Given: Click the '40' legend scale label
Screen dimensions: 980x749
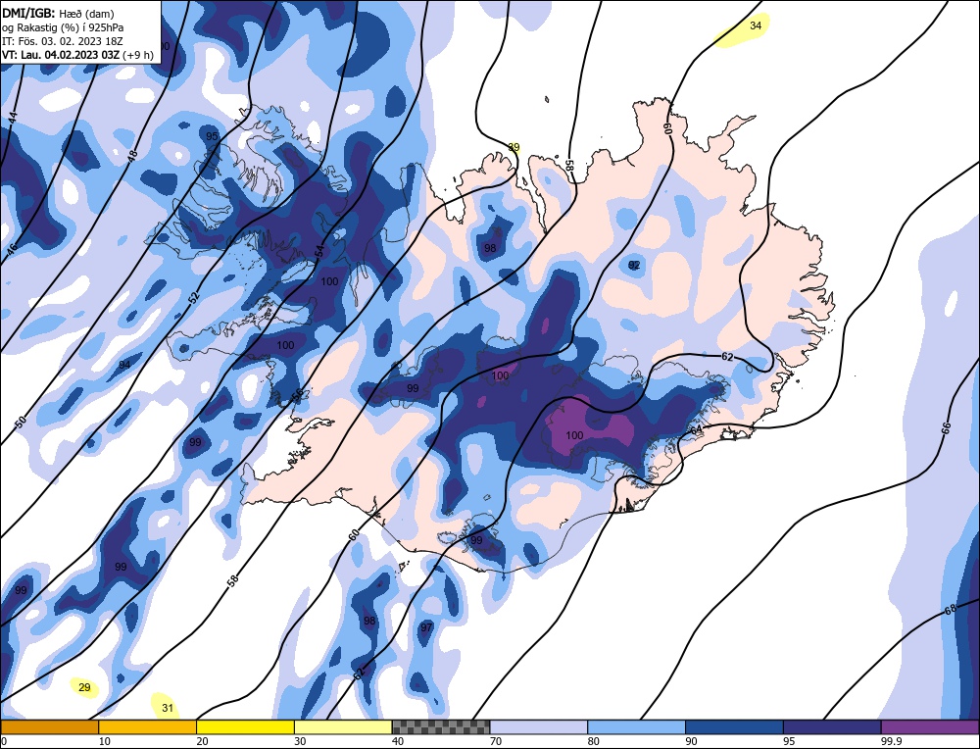Looking at the screenshot, I should click(x=398, y=741).
